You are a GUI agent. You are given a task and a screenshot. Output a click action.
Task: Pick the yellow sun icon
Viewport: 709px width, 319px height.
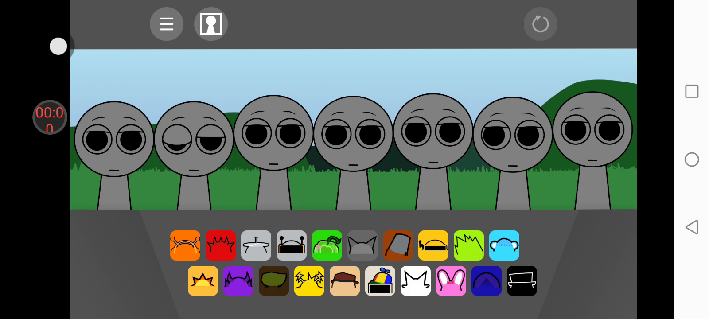(x=203, y=281)
